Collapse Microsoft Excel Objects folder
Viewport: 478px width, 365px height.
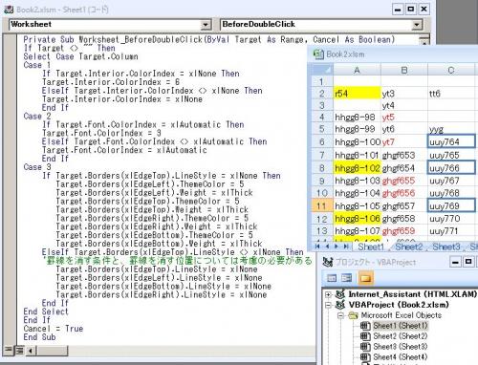340,315
